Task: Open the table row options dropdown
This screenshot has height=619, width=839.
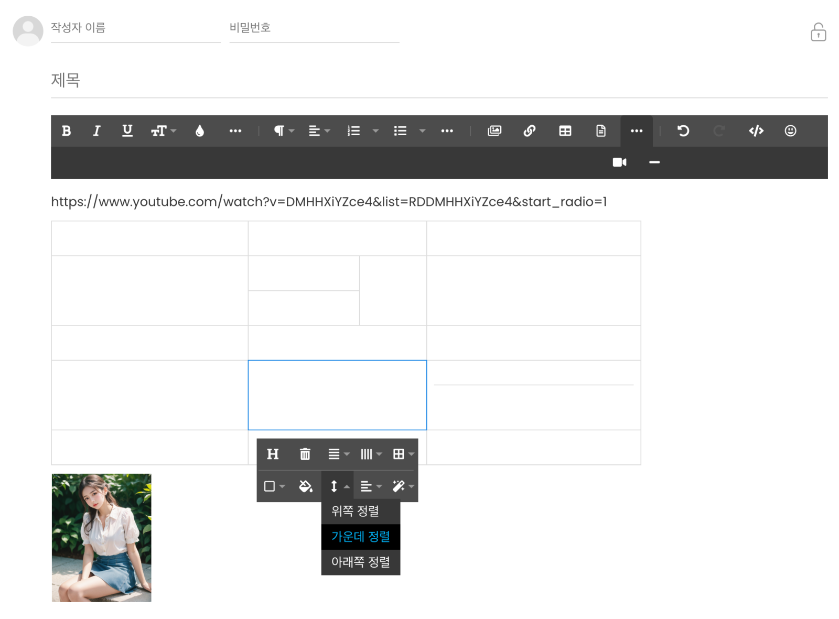Action: click(x=338, y=454)
